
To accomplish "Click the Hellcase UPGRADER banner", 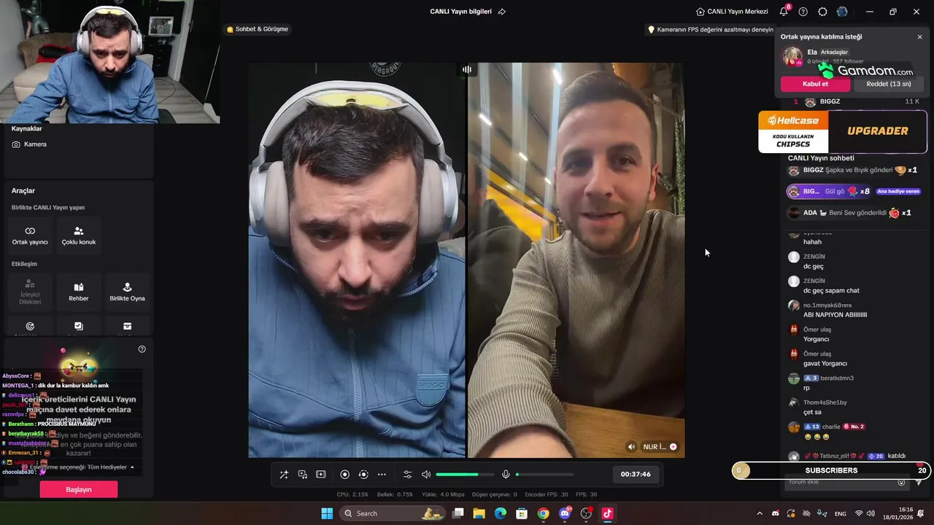I will click(x=843, y=131).
